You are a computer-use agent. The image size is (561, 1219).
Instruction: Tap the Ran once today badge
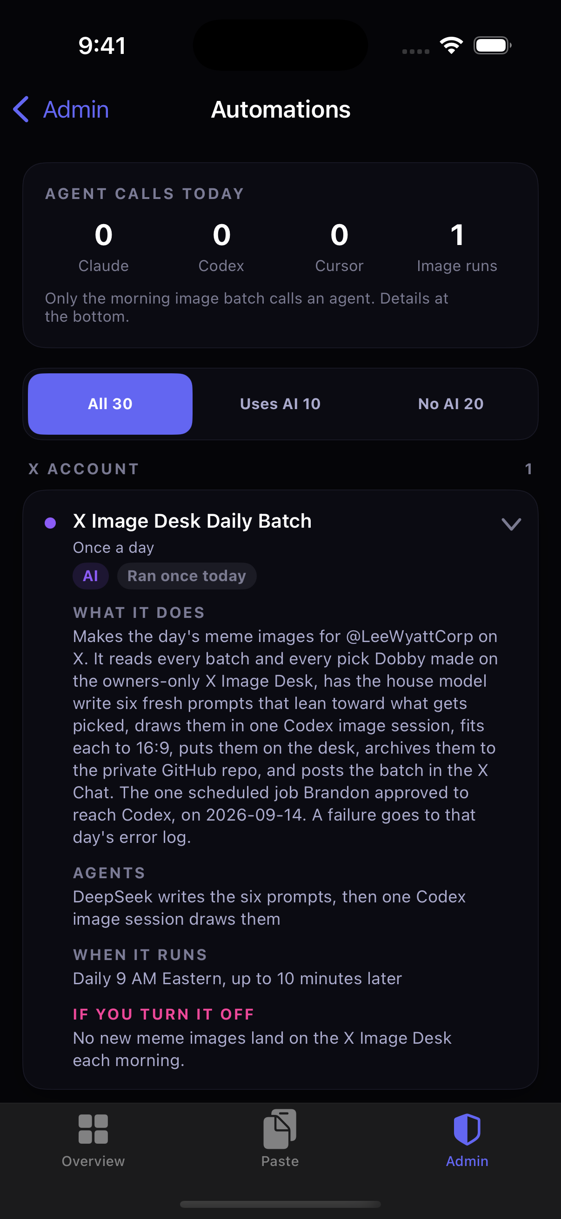[187, 576]
